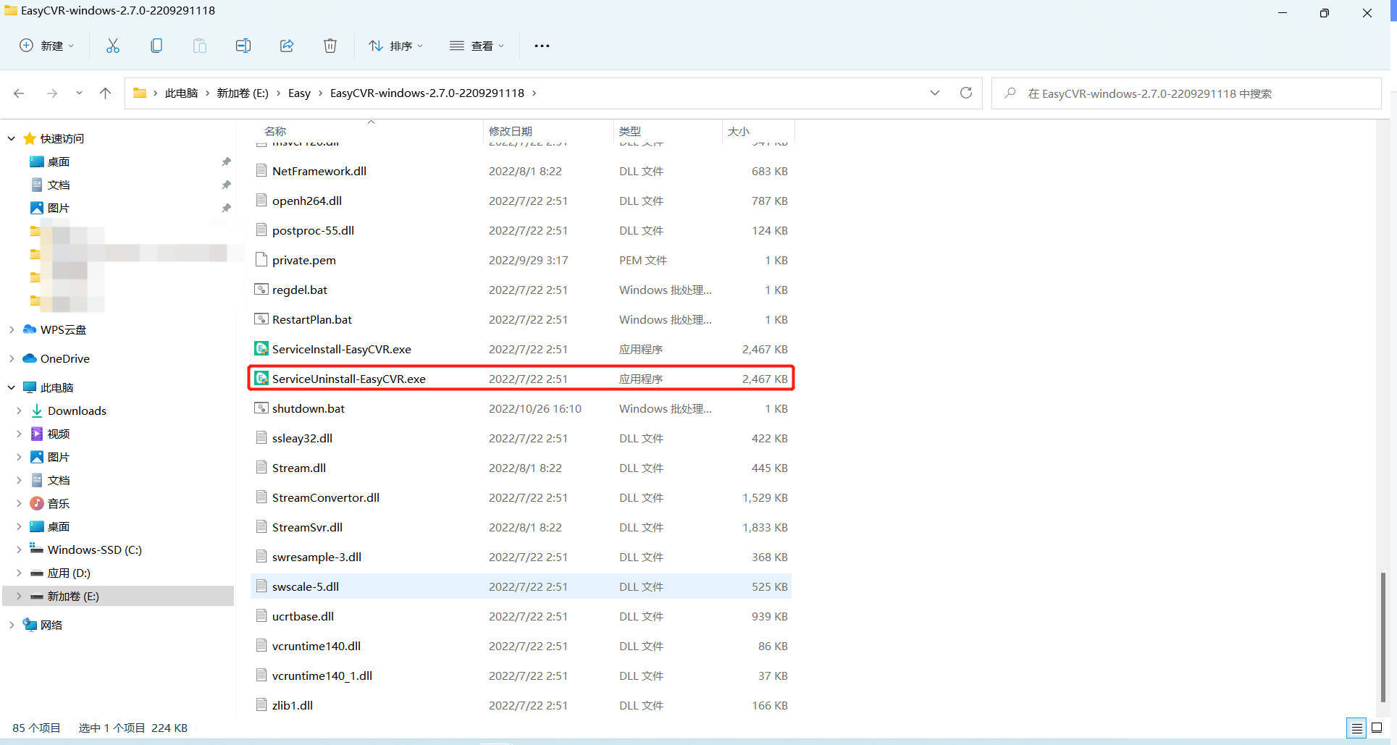Click Easy in the address breadcrumb
Image resolution: width=1397 pixels, height=745 pixels.
click(x=299, y=93)
